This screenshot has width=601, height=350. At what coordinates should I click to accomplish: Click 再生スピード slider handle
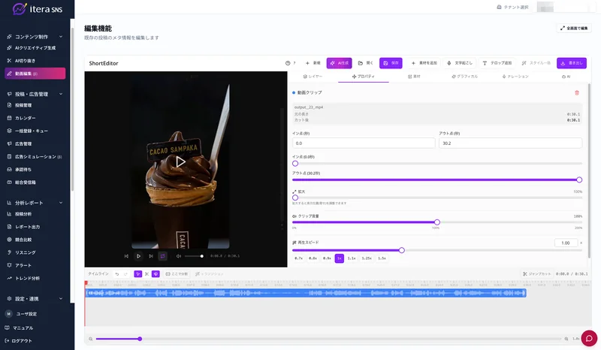(402, 250)
